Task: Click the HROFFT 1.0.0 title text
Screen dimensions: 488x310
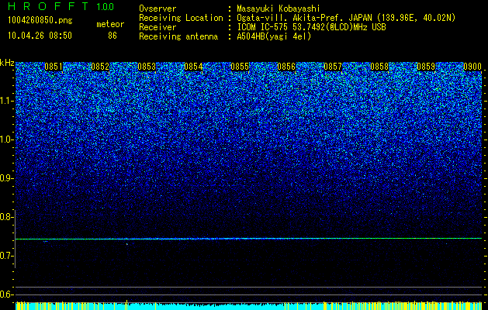Action: (61, 6)
